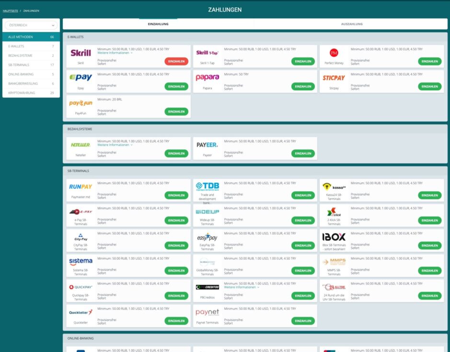Filter by E-Wallets in the sidebar

pos(31,46)
